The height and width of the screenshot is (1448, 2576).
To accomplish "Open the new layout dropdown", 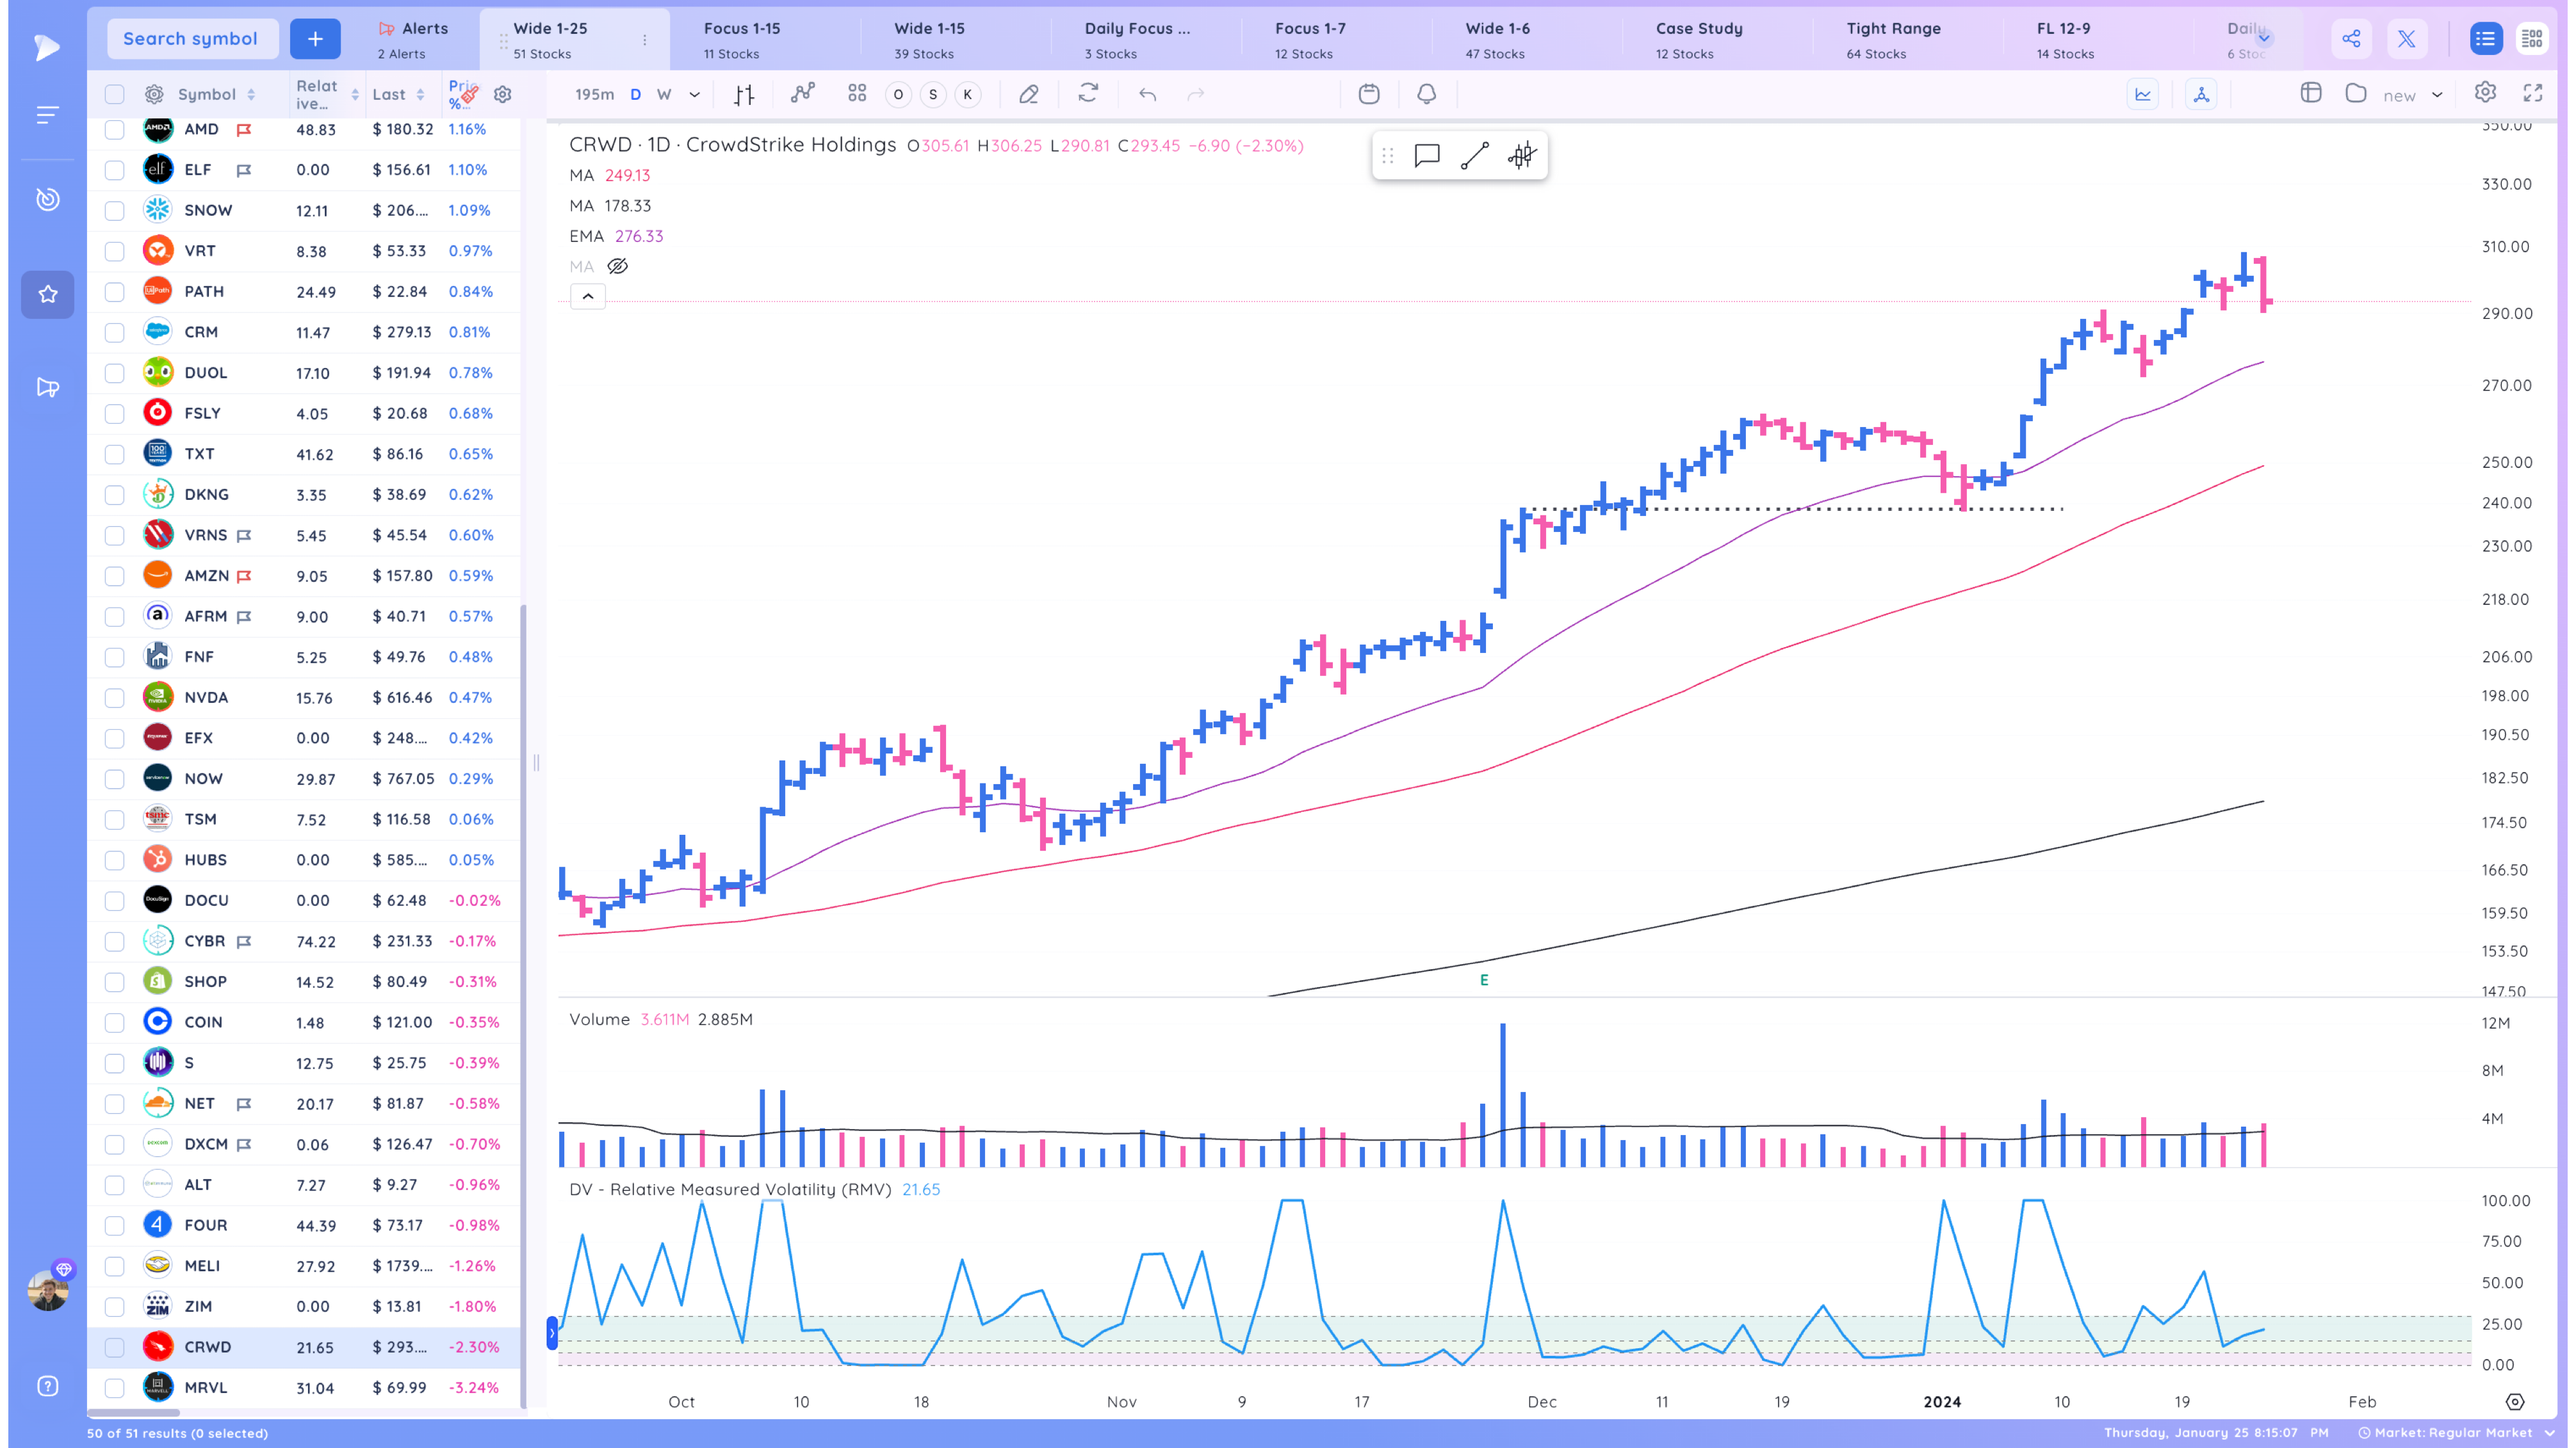I will click(2437, 95).
